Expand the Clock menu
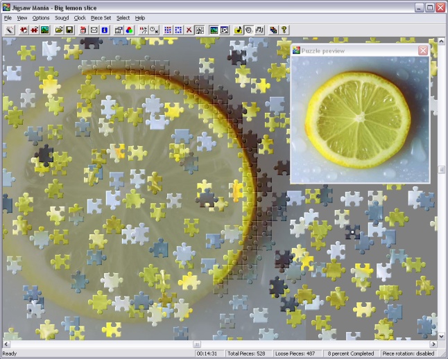This screenshot has height=359, width=448. 80,17
